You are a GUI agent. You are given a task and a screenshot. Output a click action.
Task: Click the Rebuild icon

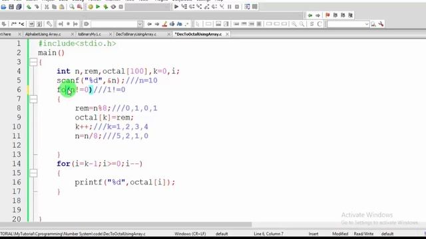tap(113, 7)
